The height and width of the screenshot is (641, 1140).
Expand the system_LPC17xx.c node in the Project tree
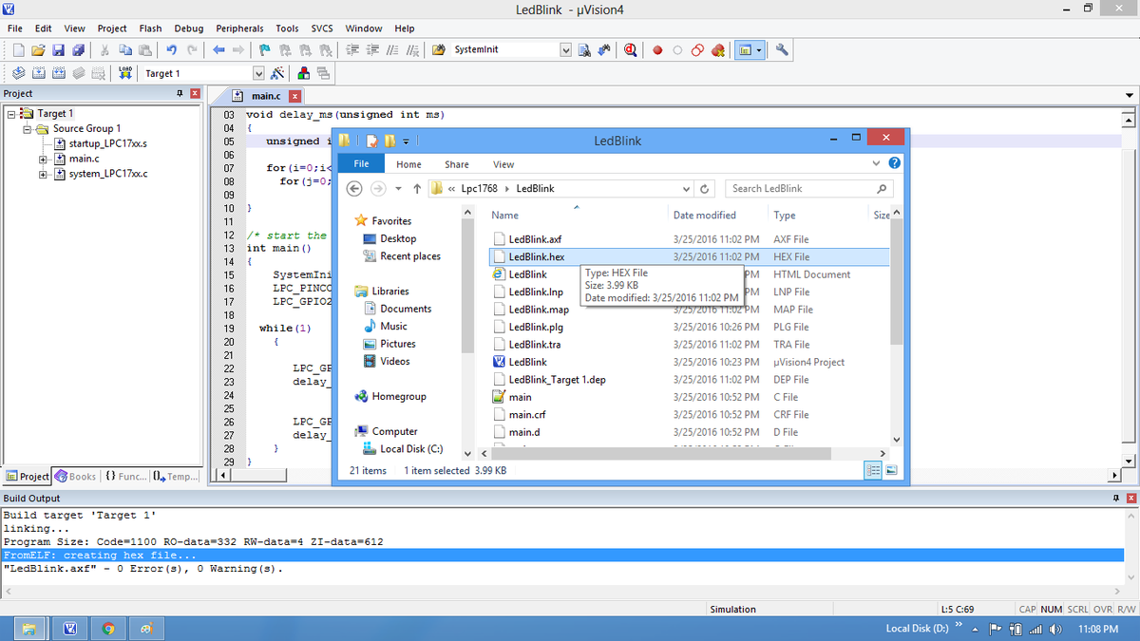[44, 175]
